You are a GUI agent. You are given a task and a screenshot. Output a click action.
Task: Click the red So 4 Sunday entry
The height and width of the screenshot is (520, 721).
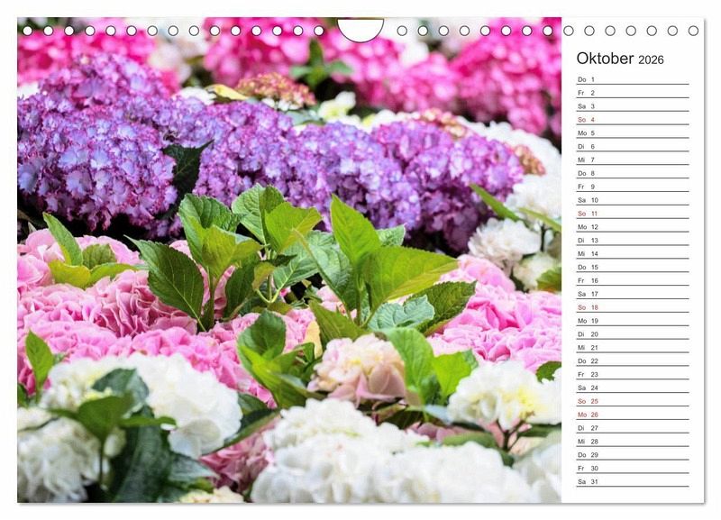631,120
